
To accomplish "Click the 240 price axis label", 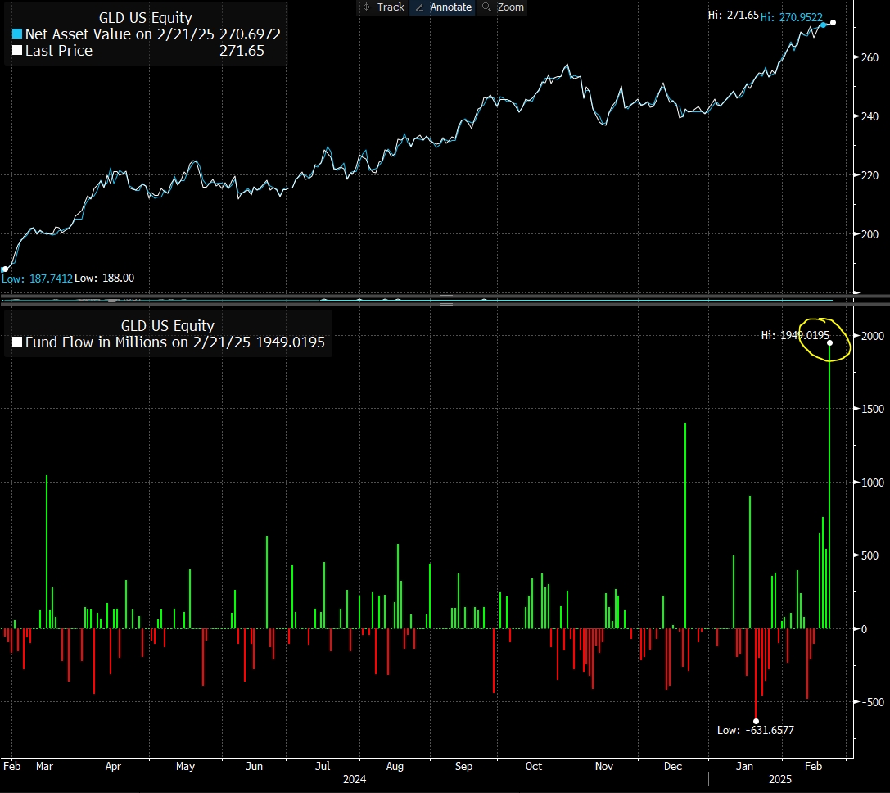I will pyautogui.click(x=870, y=116).
